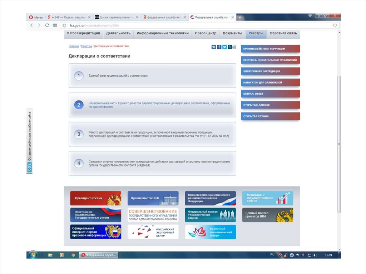The height and width of the screenshot is (274, 366).
Task: Open new browser tab with plus button
Action: (240, 17)
